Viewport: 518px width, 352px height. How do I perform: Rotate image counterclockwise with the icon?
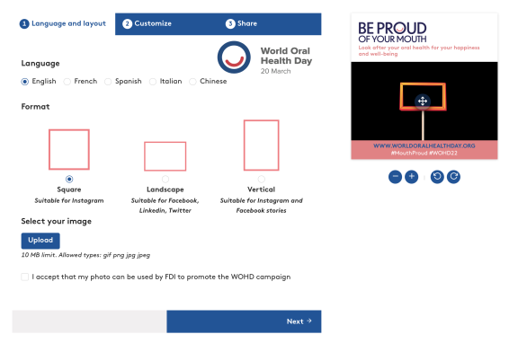[437, 177]
